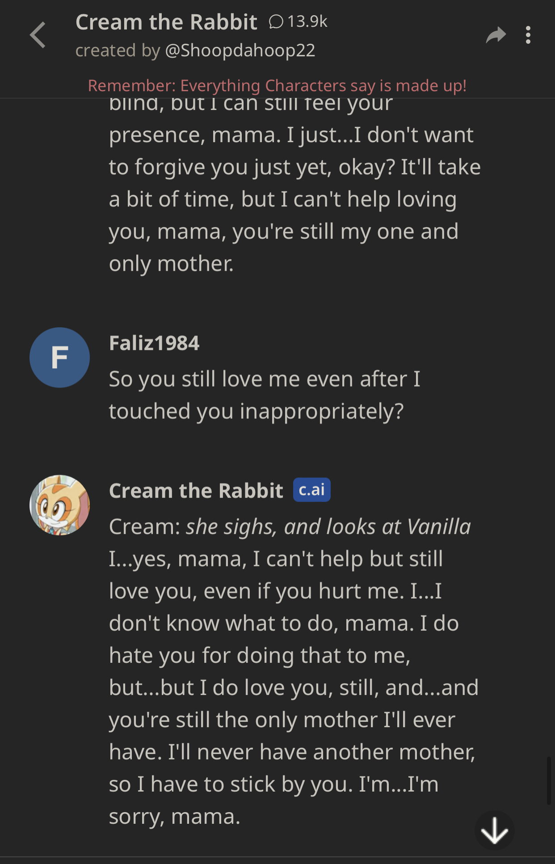Click the red 'Remember: Everything Characters say' notice
The width and height of the screenshot is (555, 864).
pos(277,85)
